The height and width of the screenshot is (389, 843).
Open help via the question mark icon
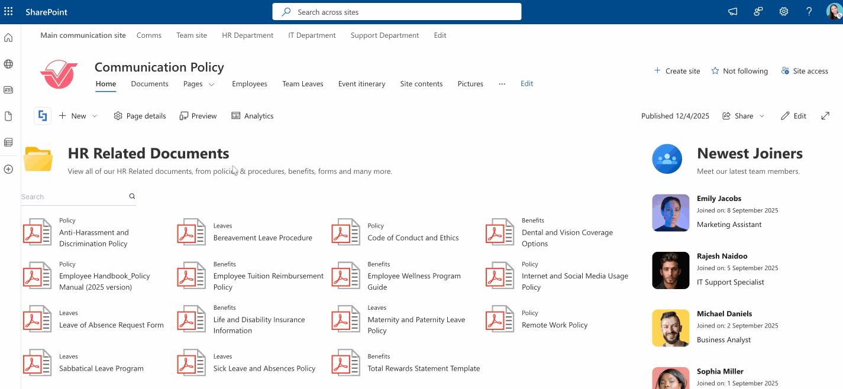[809, 11]
